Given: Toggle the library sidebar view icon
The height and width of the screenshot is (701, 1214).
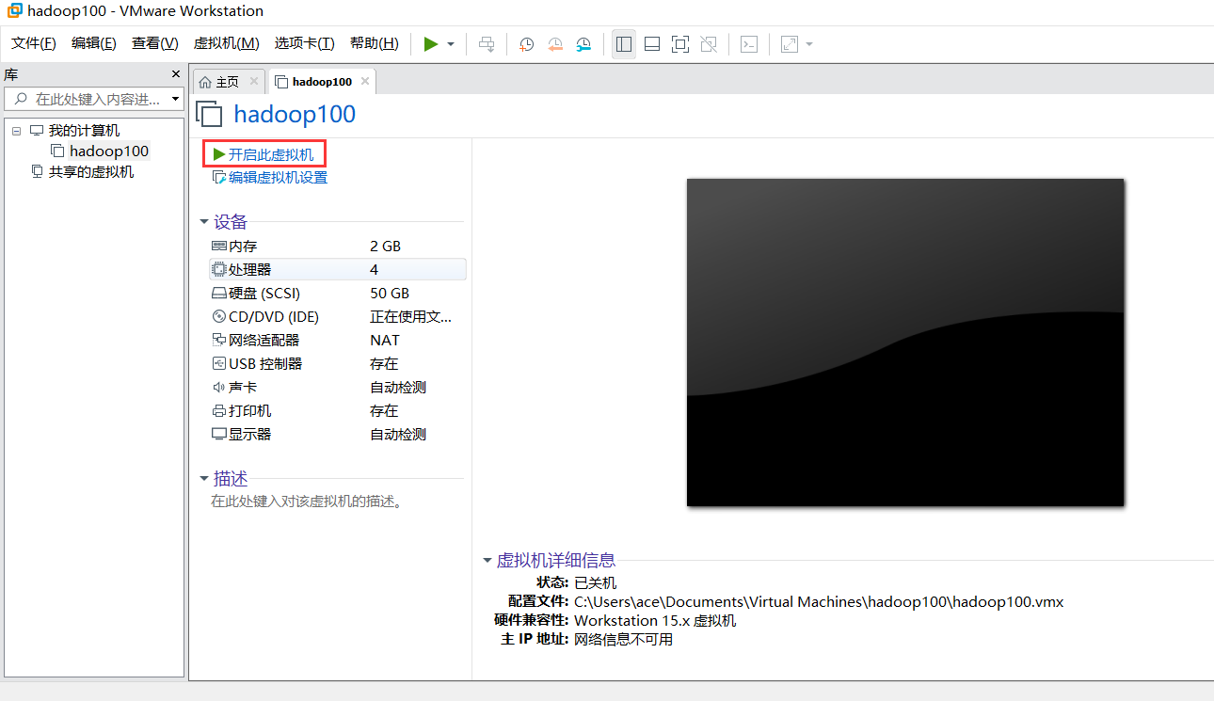Looking at the screenshot, I should pyautogui.click(x=623, y=44).
